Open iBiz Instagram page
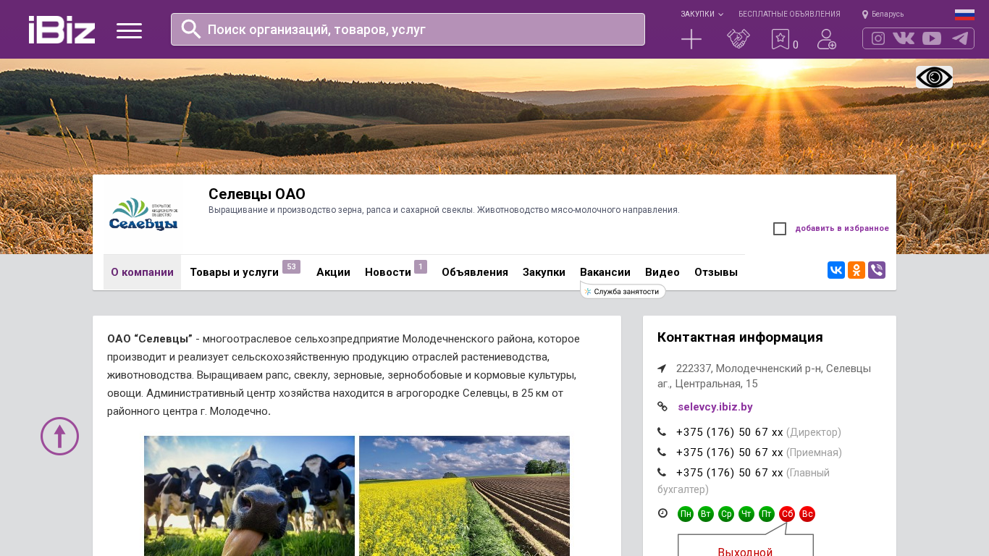Image resolution: width=989 pixels, height=556 pixels. 878,38
